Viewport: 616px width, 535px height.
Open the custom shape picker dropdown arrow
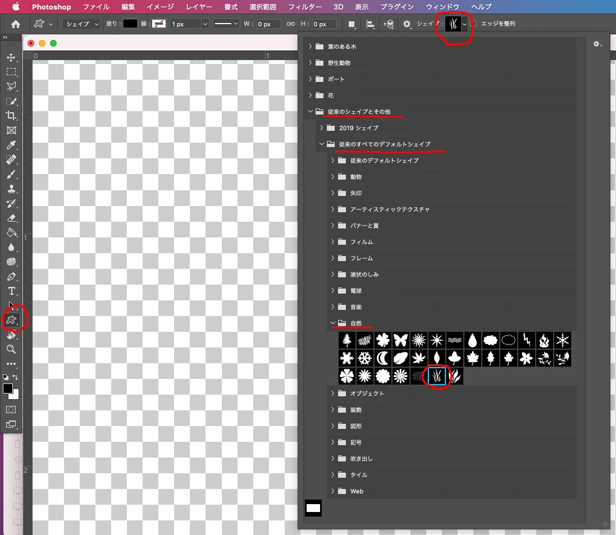[x=465, y=24]
